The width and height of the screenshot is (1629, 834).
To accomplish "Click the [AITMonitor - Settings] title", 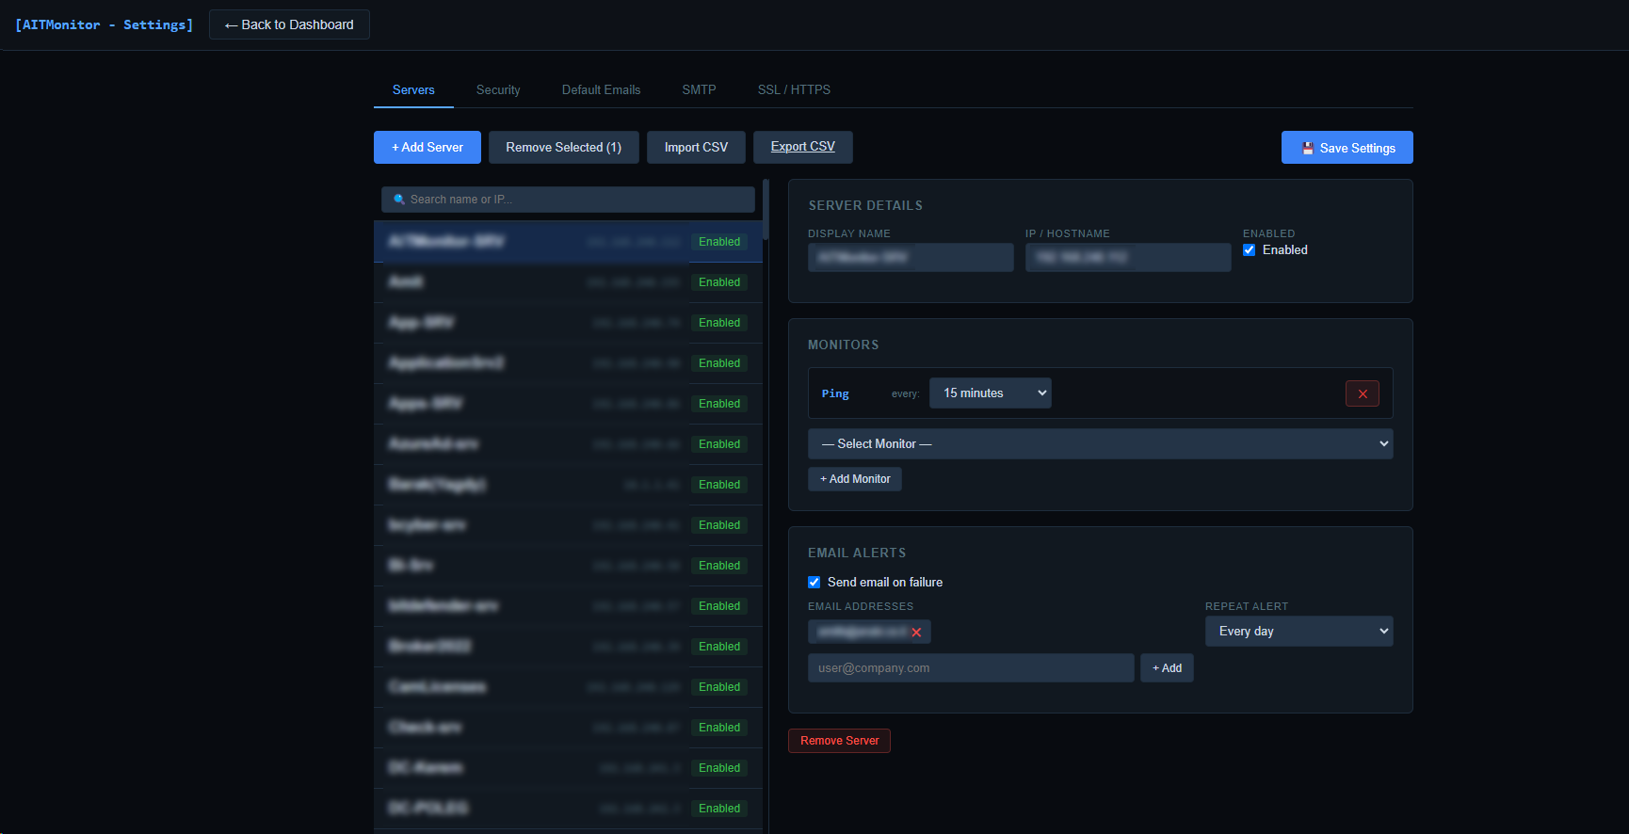I will click(104, 24).
